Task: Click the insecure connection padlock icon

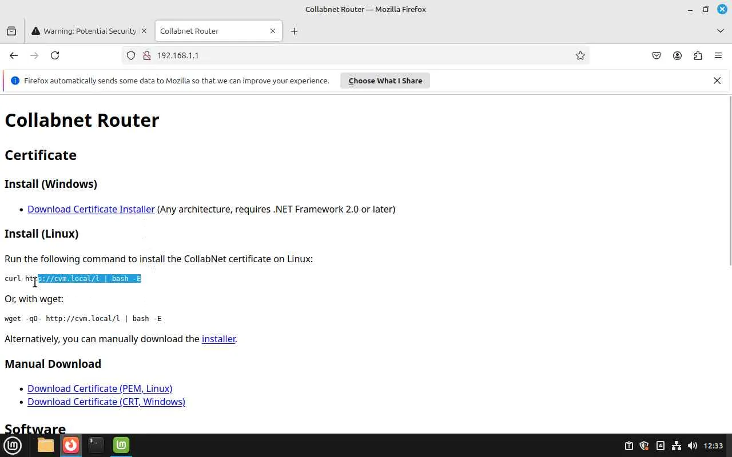Action: tap(146, 55)
